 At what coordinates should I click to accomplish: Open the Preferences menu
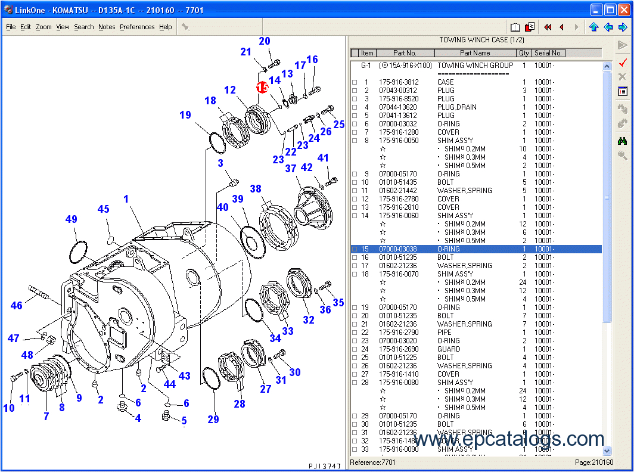click(x=137, y=27)
